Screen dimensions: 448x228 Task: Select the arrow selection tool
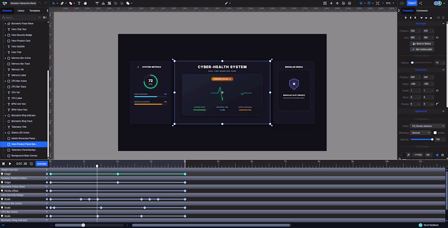[x=53, y=3]
